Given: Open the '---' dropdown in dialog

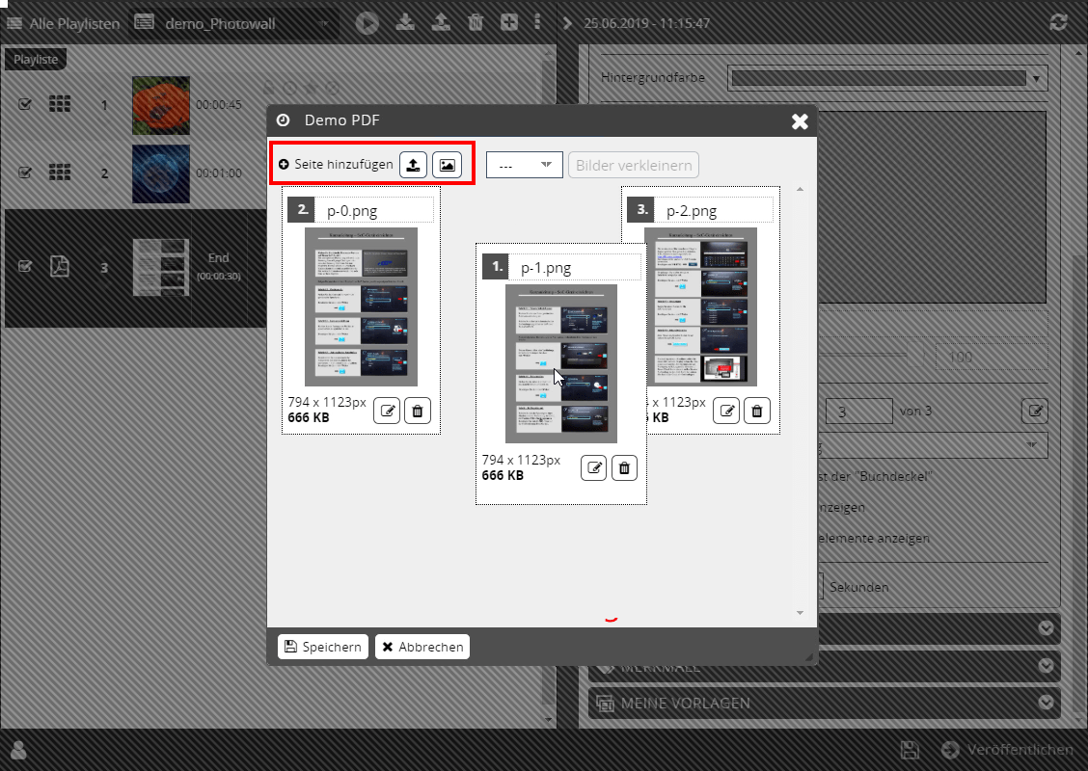Looking at the screenshot, I should [525, 165].
